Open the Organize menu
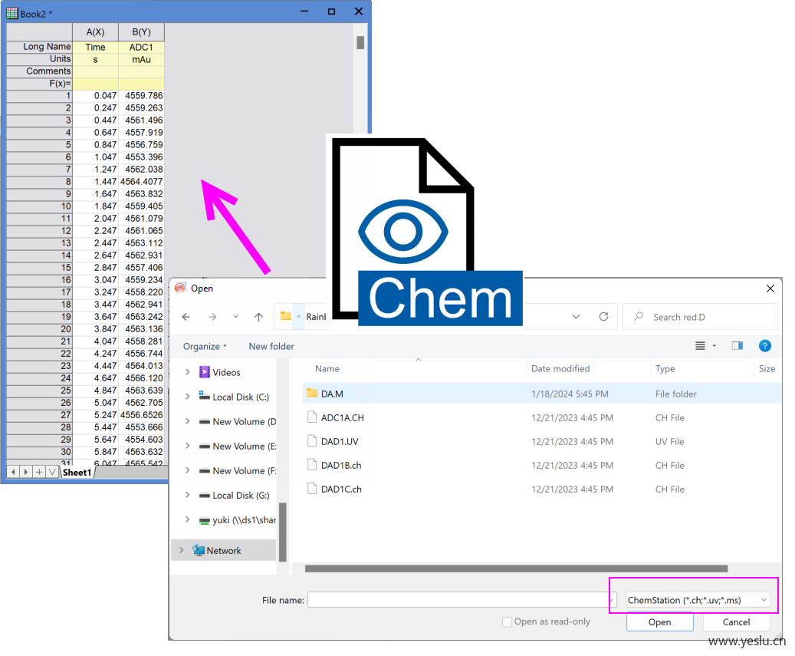Viewport: 795px width, 656px height. coord(205,347)
